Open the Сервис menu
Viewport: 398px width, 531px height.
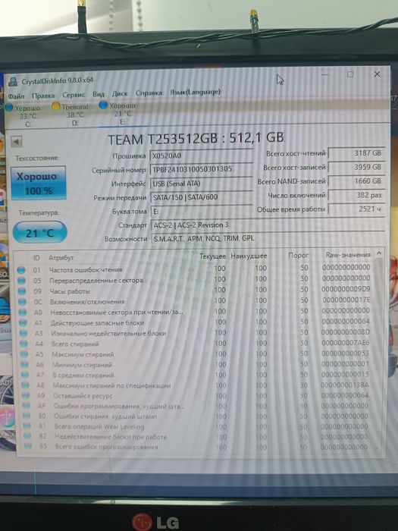74,95
